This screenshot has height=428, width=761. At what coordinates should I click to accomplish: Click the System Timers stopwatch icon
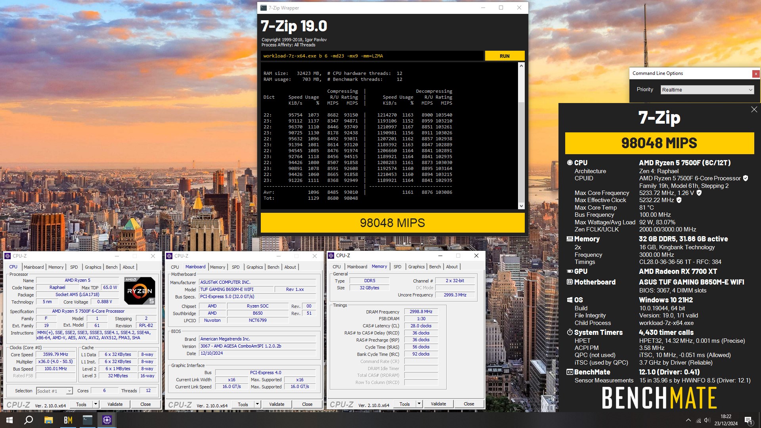tap(570, 332)
